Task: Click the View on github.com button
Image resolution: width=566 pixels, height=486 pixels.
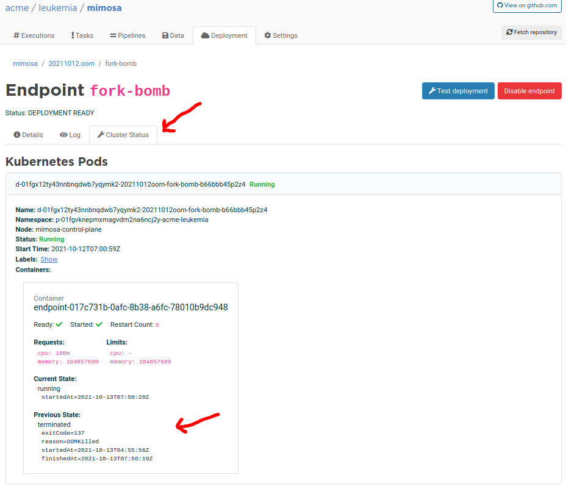Action: [x=527, y=5]
